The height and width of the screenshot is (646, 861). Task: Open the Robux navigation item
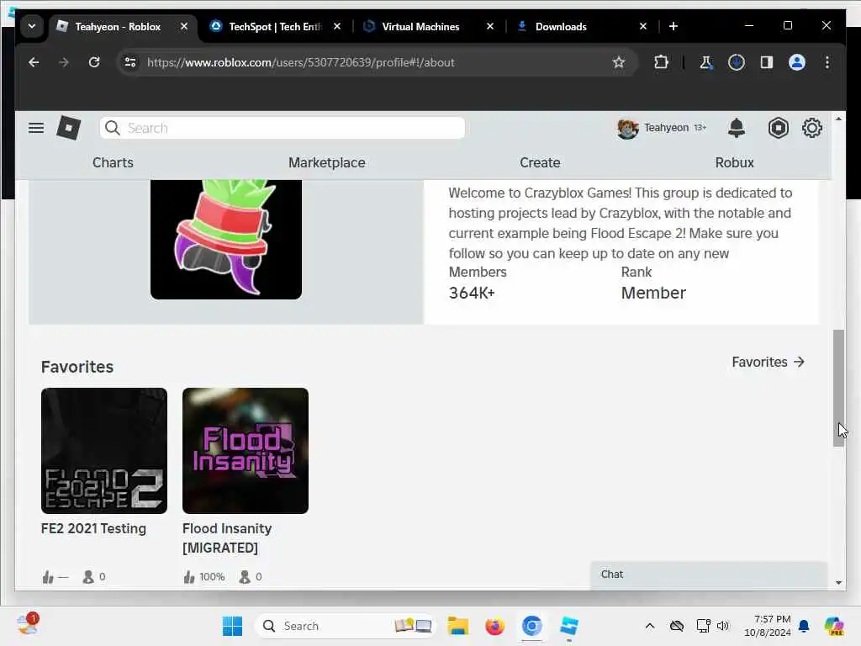point(734,162)
